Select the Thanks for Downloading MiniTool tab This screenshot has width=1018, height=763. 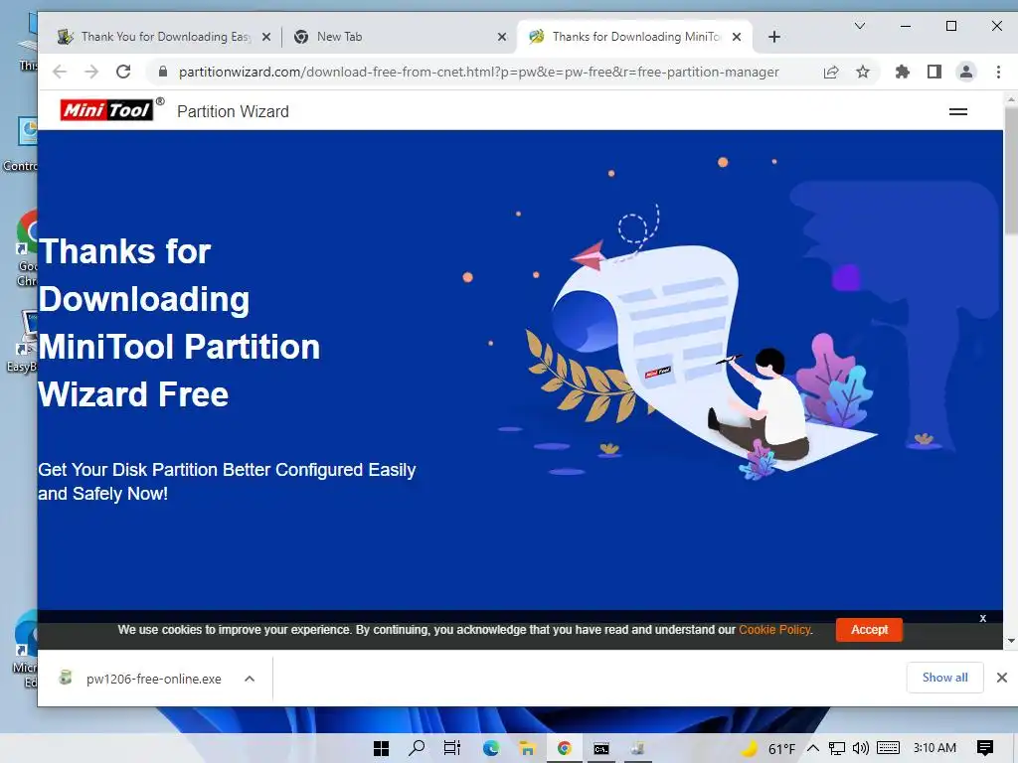pyautogui.click(x=624, y=37)
